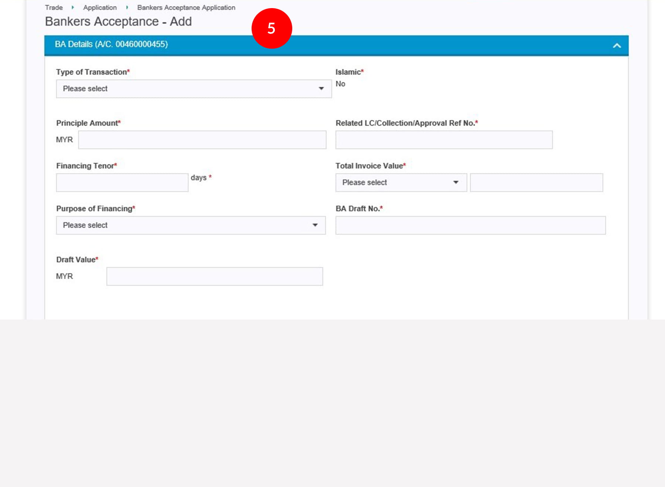The width and height of the screenshot is (665, 487).
Task: Focus the Principle Amount field
Action: point(202,140)
